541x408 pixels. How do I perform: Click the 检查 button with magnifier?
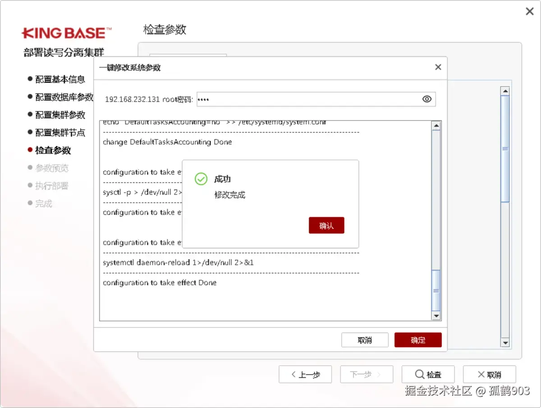point(428,375)
